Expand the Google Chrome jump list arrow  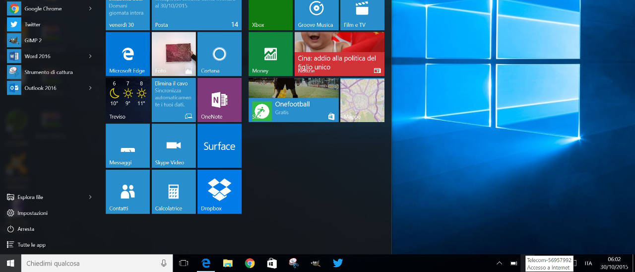tap(90, 8)
